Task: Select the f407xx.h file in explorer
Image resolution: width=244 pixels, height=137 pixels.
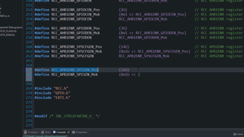Action: 5,16
